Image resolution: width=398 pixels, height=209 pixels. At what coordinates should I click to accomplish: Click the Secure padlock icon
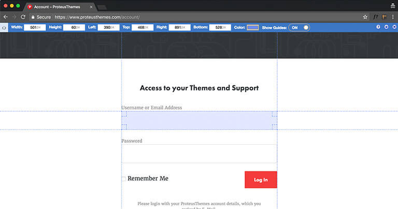(33, 17)
